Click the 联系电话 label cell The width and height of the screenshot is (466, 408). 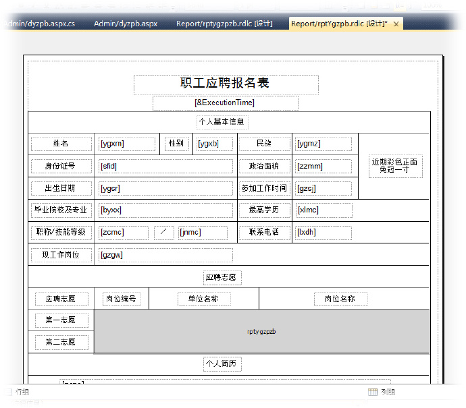click(x=264, y=233)
